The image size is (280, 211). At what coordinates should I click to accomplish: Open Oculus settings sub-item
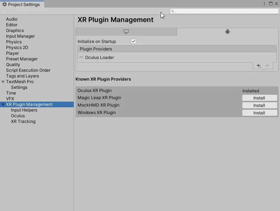point(18,116)
